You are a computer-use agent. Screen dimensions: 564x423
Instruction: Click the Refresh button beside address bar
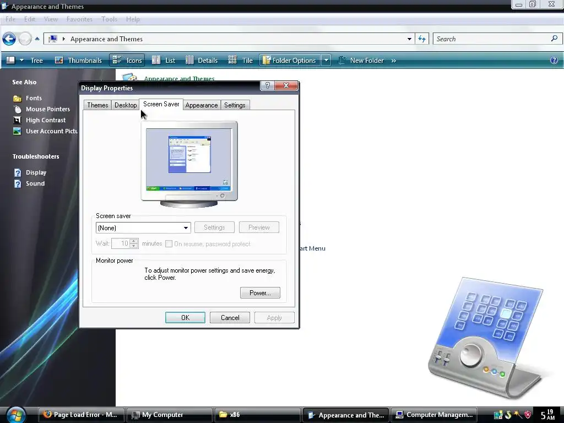(x=422, y=39)
